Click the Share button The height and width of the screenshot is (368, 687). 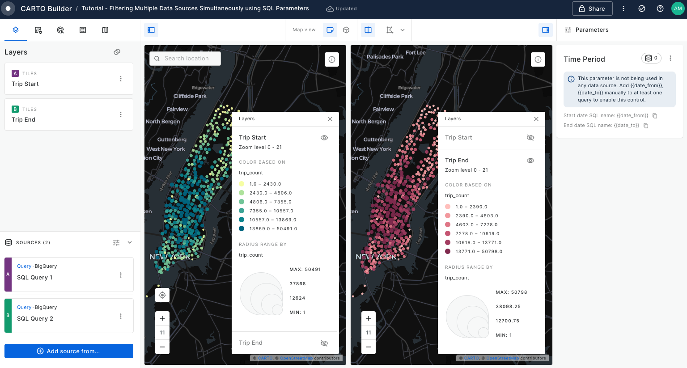592,8
